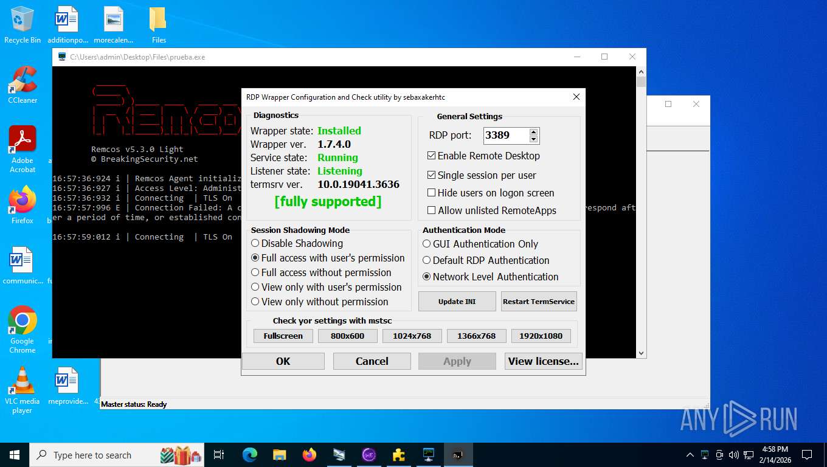Launch Adobe Acrobat from the desktop
The width and height of the screenshot is (827, 467).
click(22, 149)
